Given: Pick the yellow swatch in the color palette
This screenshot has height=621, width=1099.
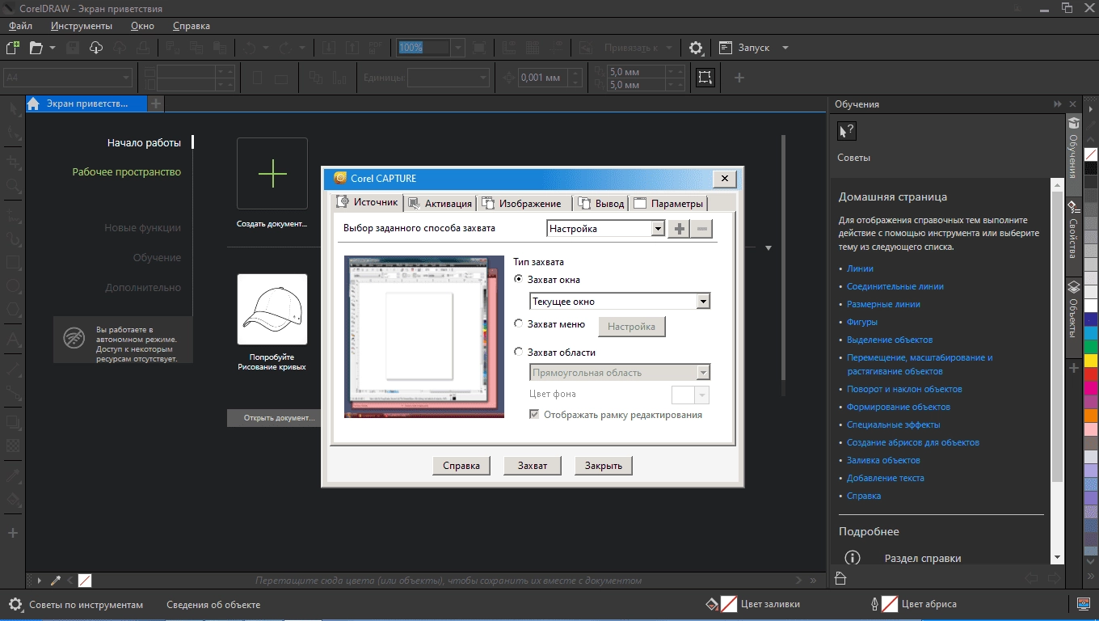Looking at the screenshot, I should point(1091,360).
